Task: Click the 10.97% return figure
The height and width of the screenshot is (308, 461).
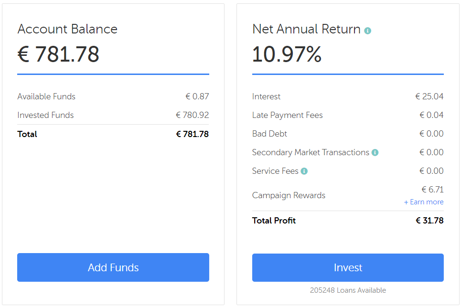Action: coord(287,54)
